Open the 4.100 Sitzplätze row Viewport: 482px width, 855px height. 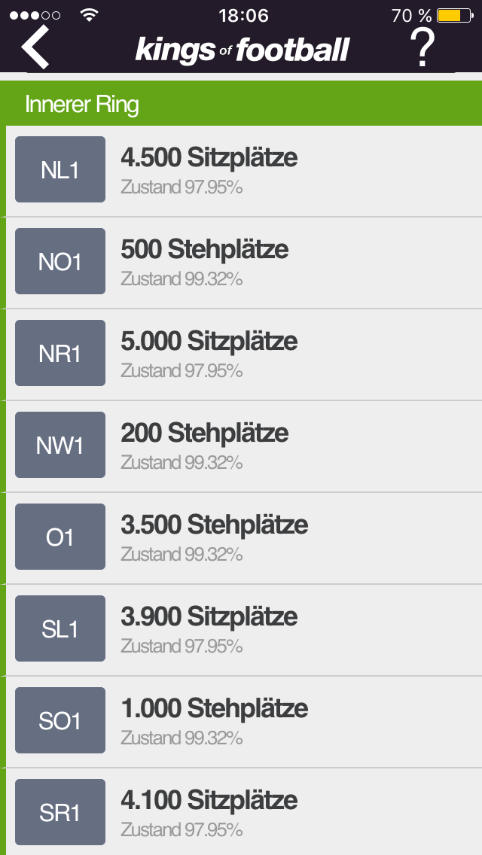pos(244,812)
